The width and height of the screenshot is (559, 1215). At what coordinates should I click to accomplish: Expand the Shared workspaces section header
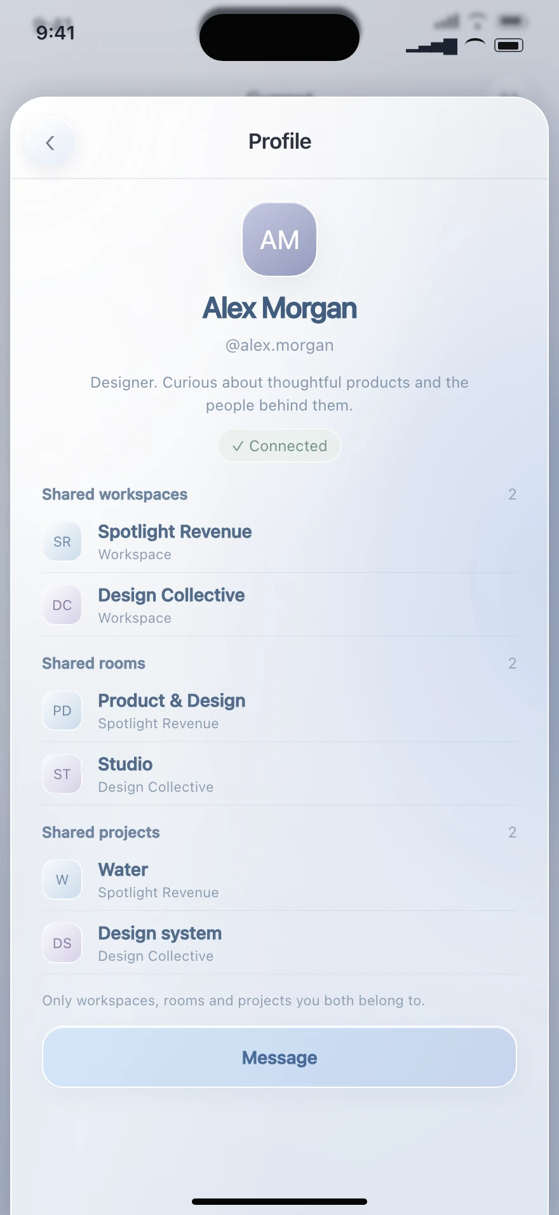pos(279,494)
